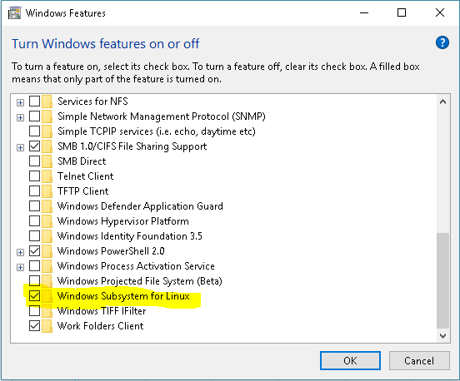Click the folder icon beside Services for NFS

coord(47,101)
